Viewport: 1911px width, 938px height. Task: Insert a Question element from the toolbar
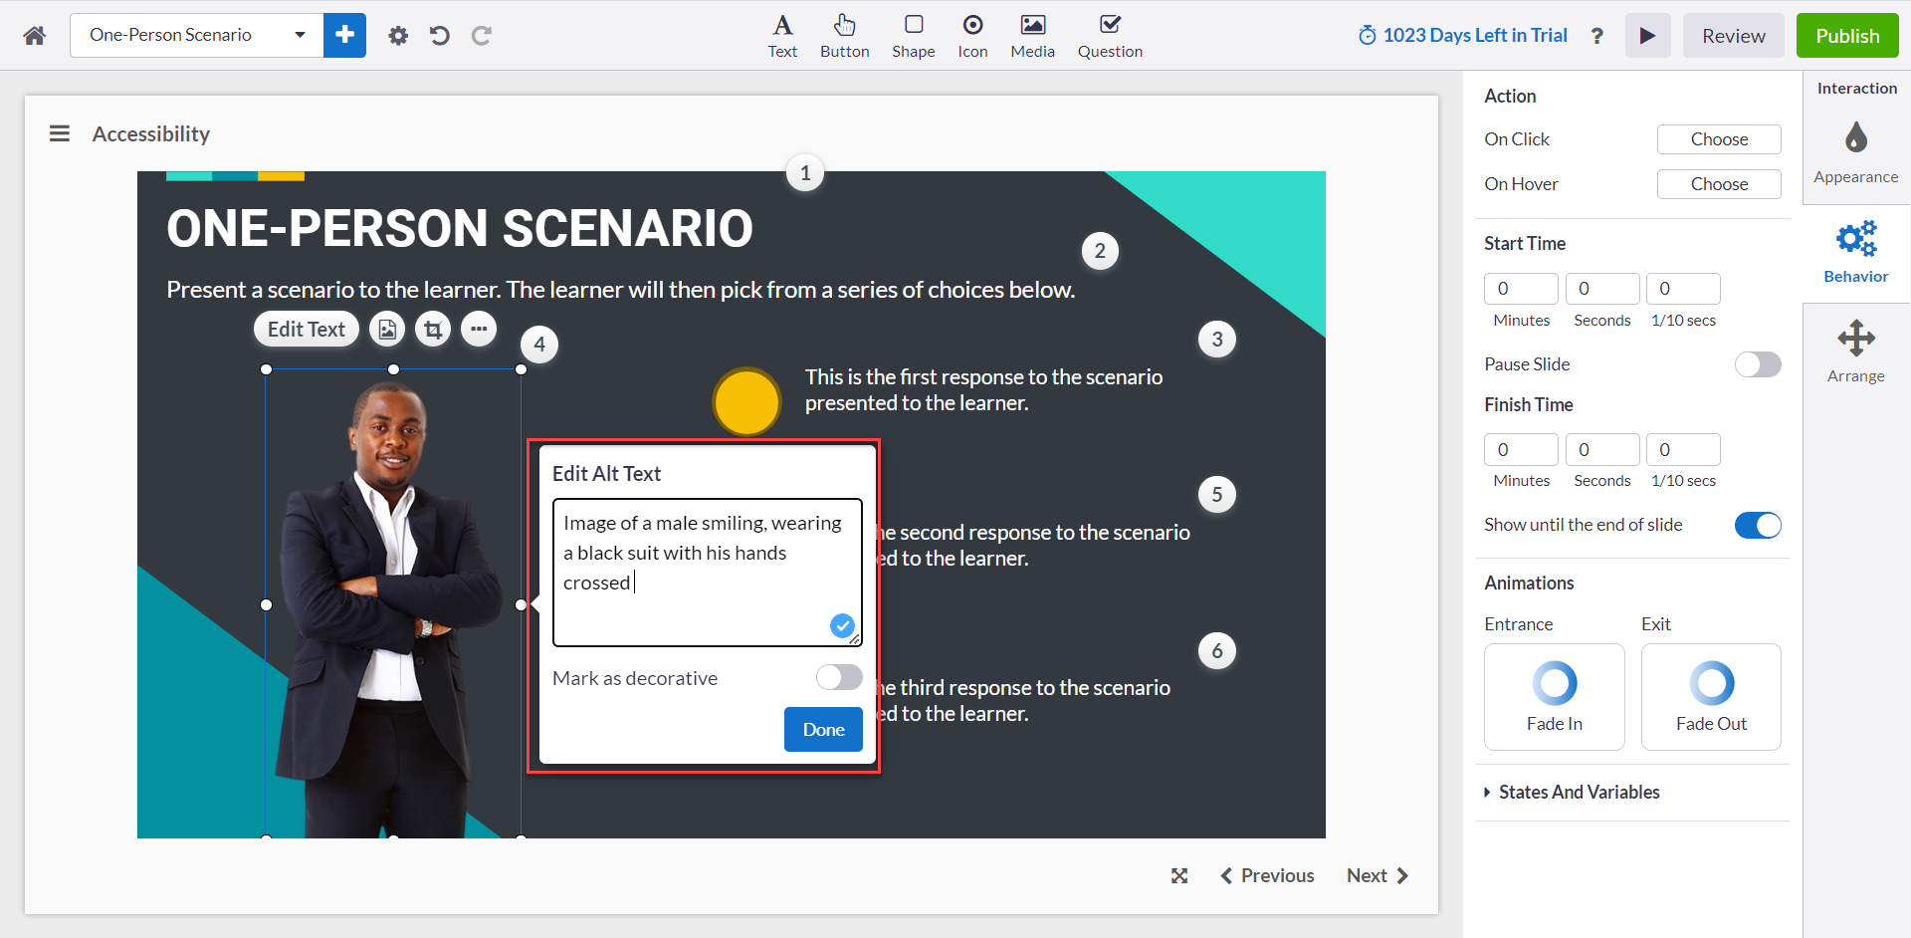[x=1110, y=36]
